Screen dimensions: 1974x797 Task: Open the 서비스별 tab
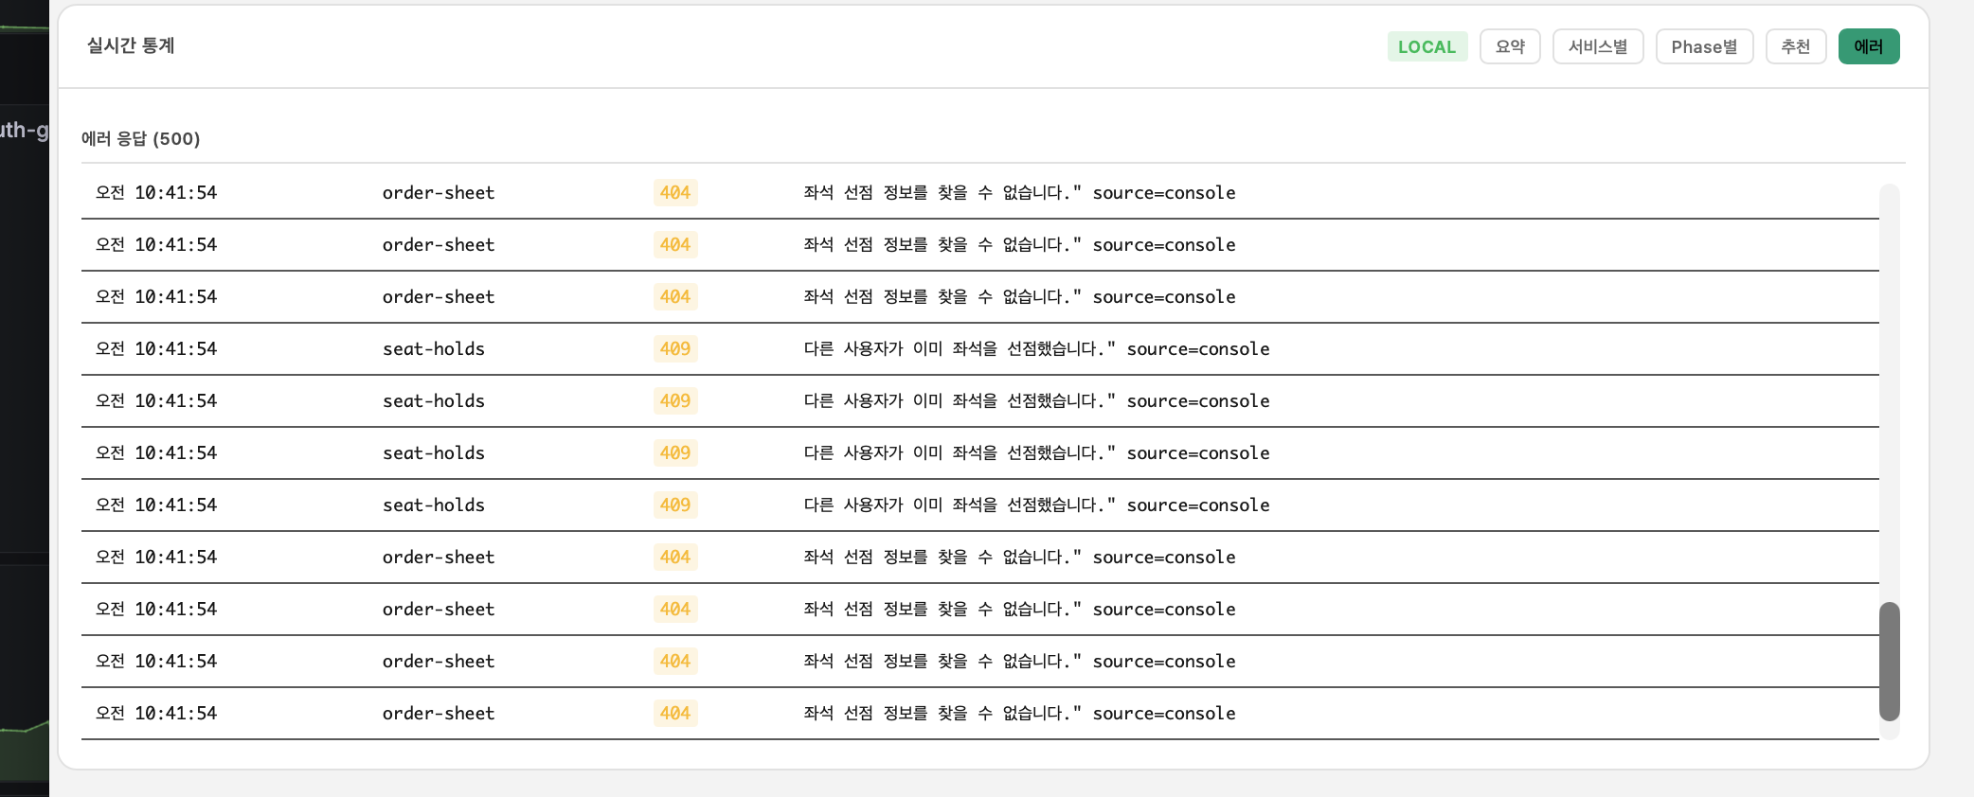click(1598, 46)
